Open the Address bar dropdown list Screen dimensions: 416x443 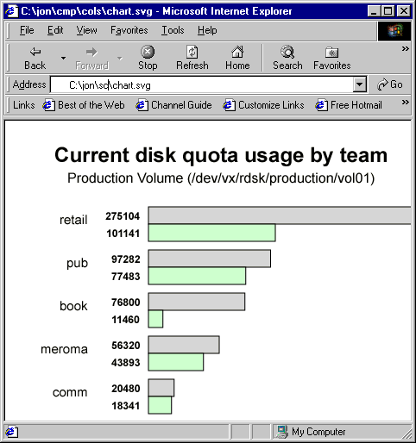[359, 84]
